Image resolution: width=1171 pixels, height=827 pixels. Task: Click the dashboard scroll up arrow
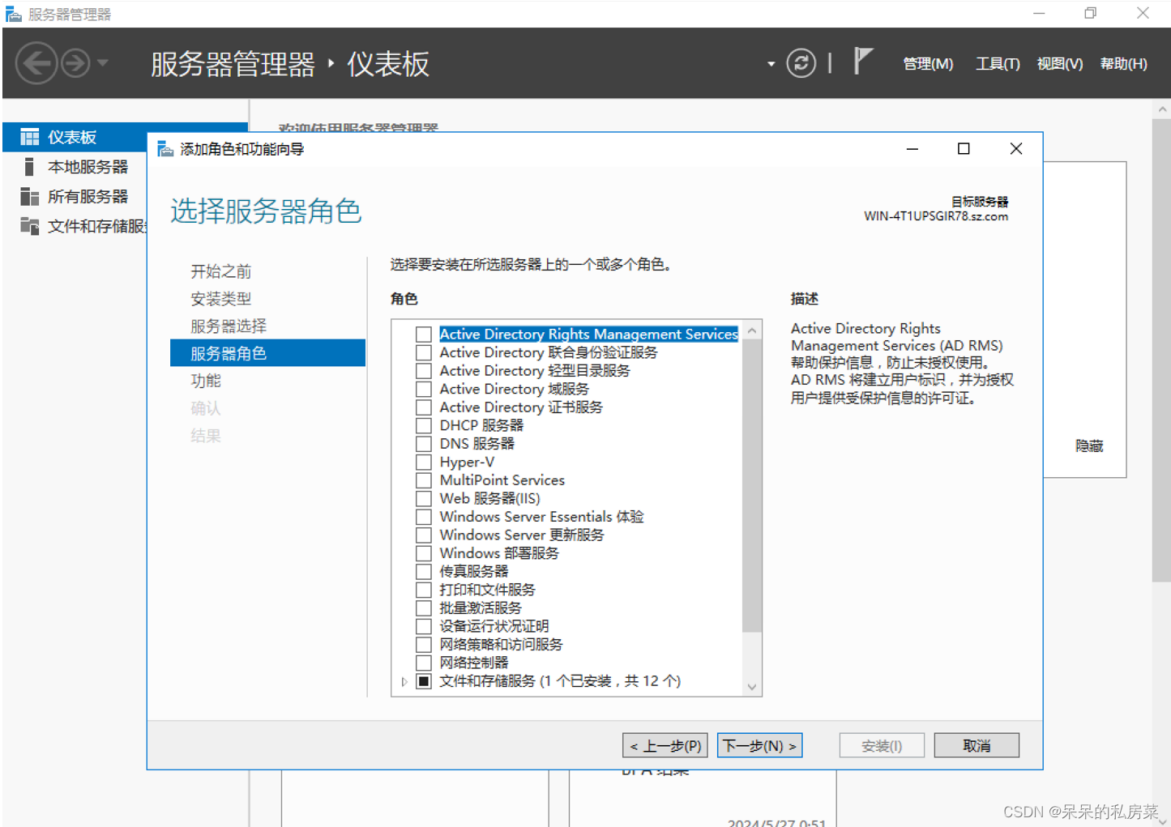[1162, 109]
